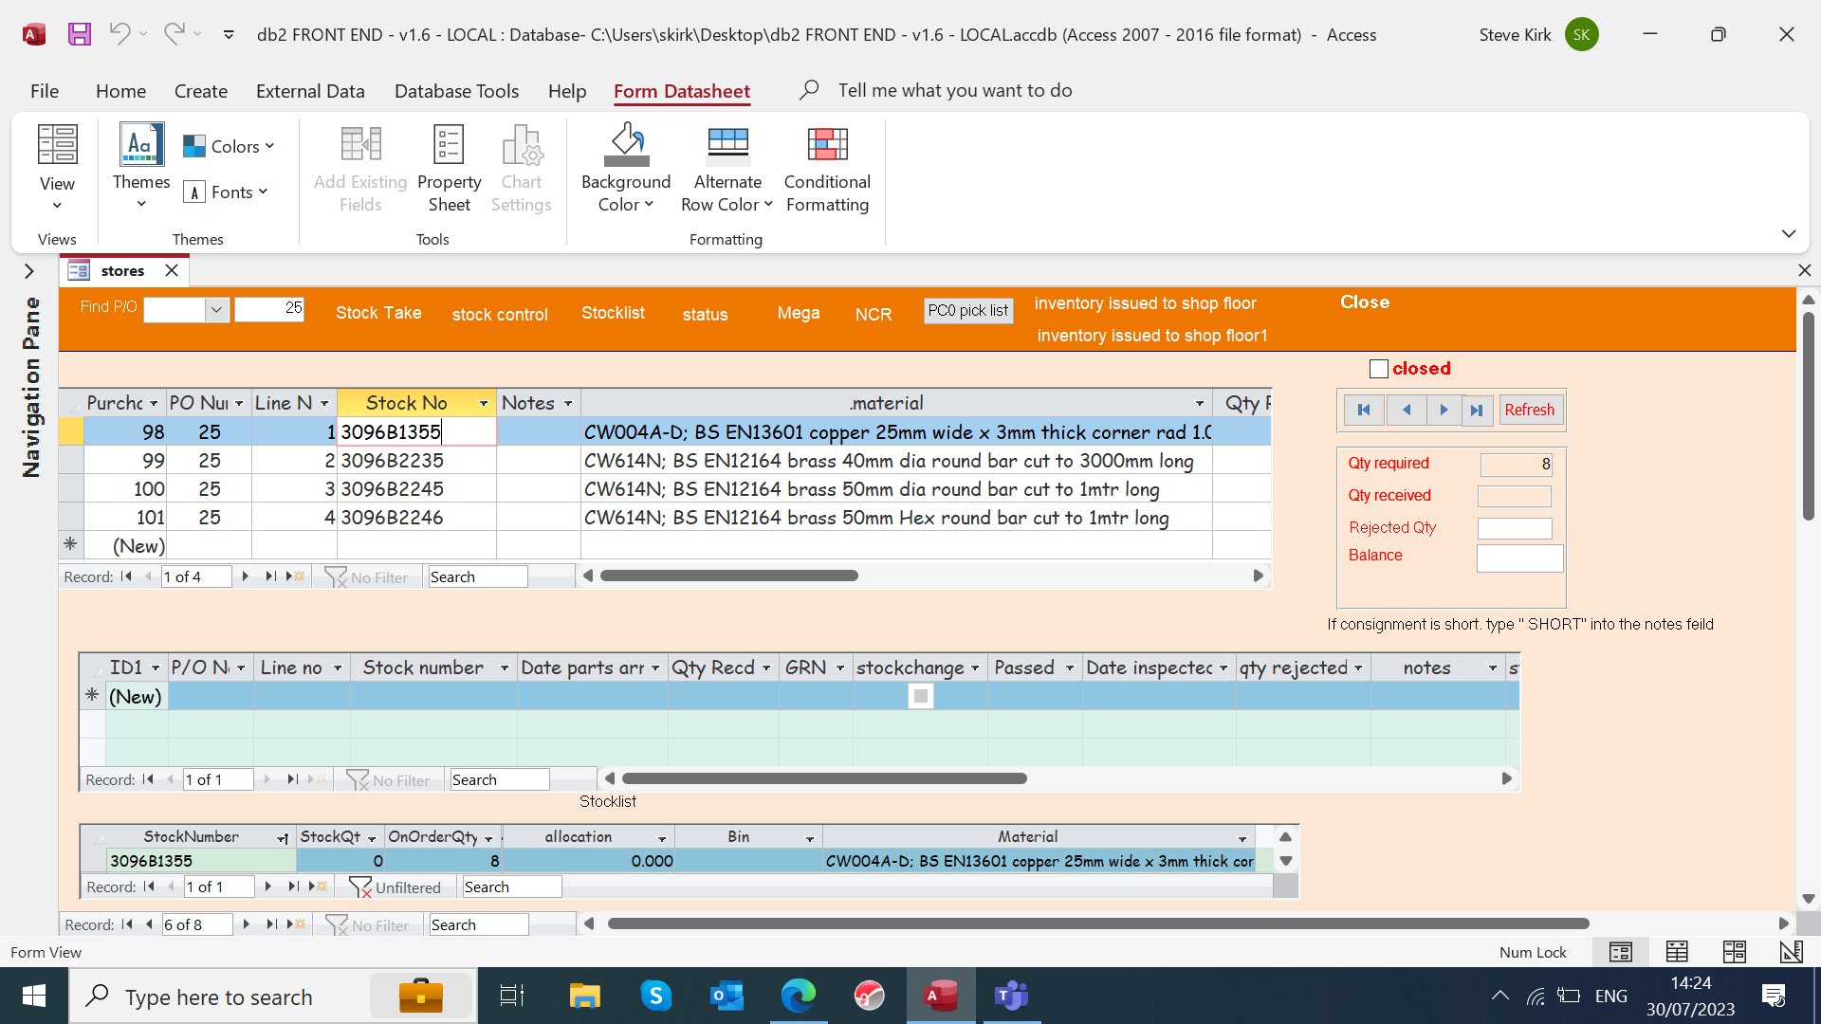Open the File menu

pyautogui.click(x=45, y=91)
